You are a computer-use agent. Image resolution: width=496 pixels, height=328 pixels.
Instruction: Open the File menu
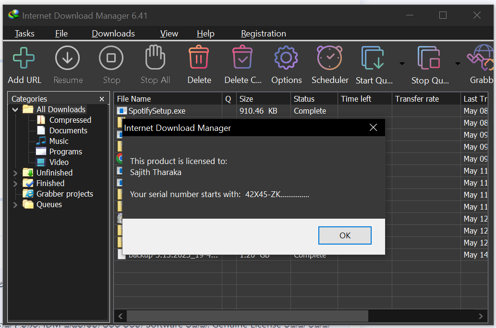click(x=61, y=34)
